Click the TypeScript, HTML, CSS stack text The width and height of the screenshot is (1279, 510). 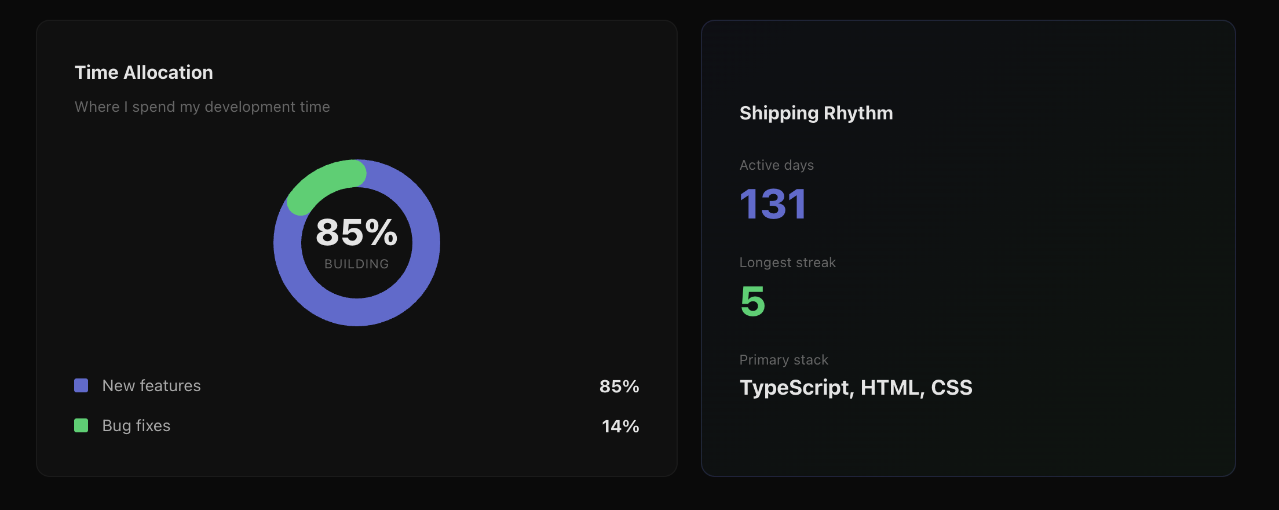pyautogui.click(x=856, y=387)
